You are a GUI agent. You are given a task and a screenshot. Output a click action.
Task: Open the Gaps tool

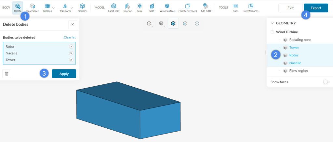(x=235, y=7)
